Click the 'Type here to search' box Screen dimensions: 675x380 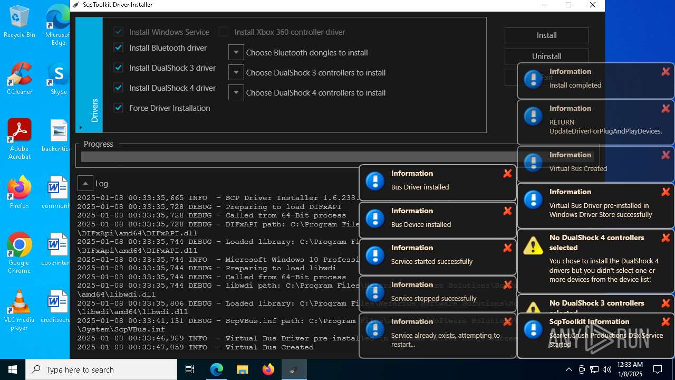point(101,369)
